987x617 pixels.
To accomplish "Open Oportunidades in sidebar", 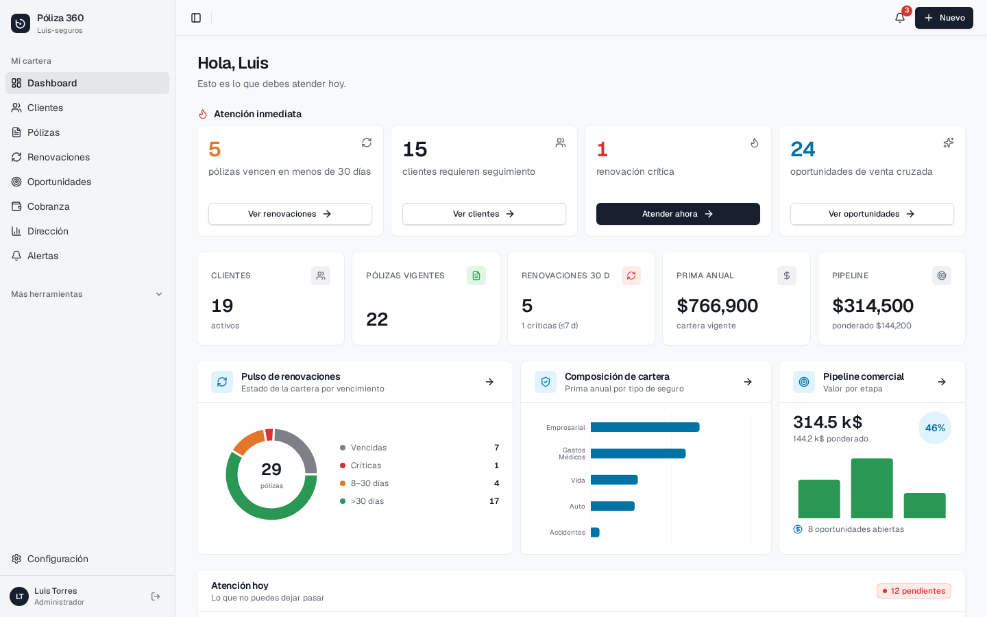I will tap(87, 182).
